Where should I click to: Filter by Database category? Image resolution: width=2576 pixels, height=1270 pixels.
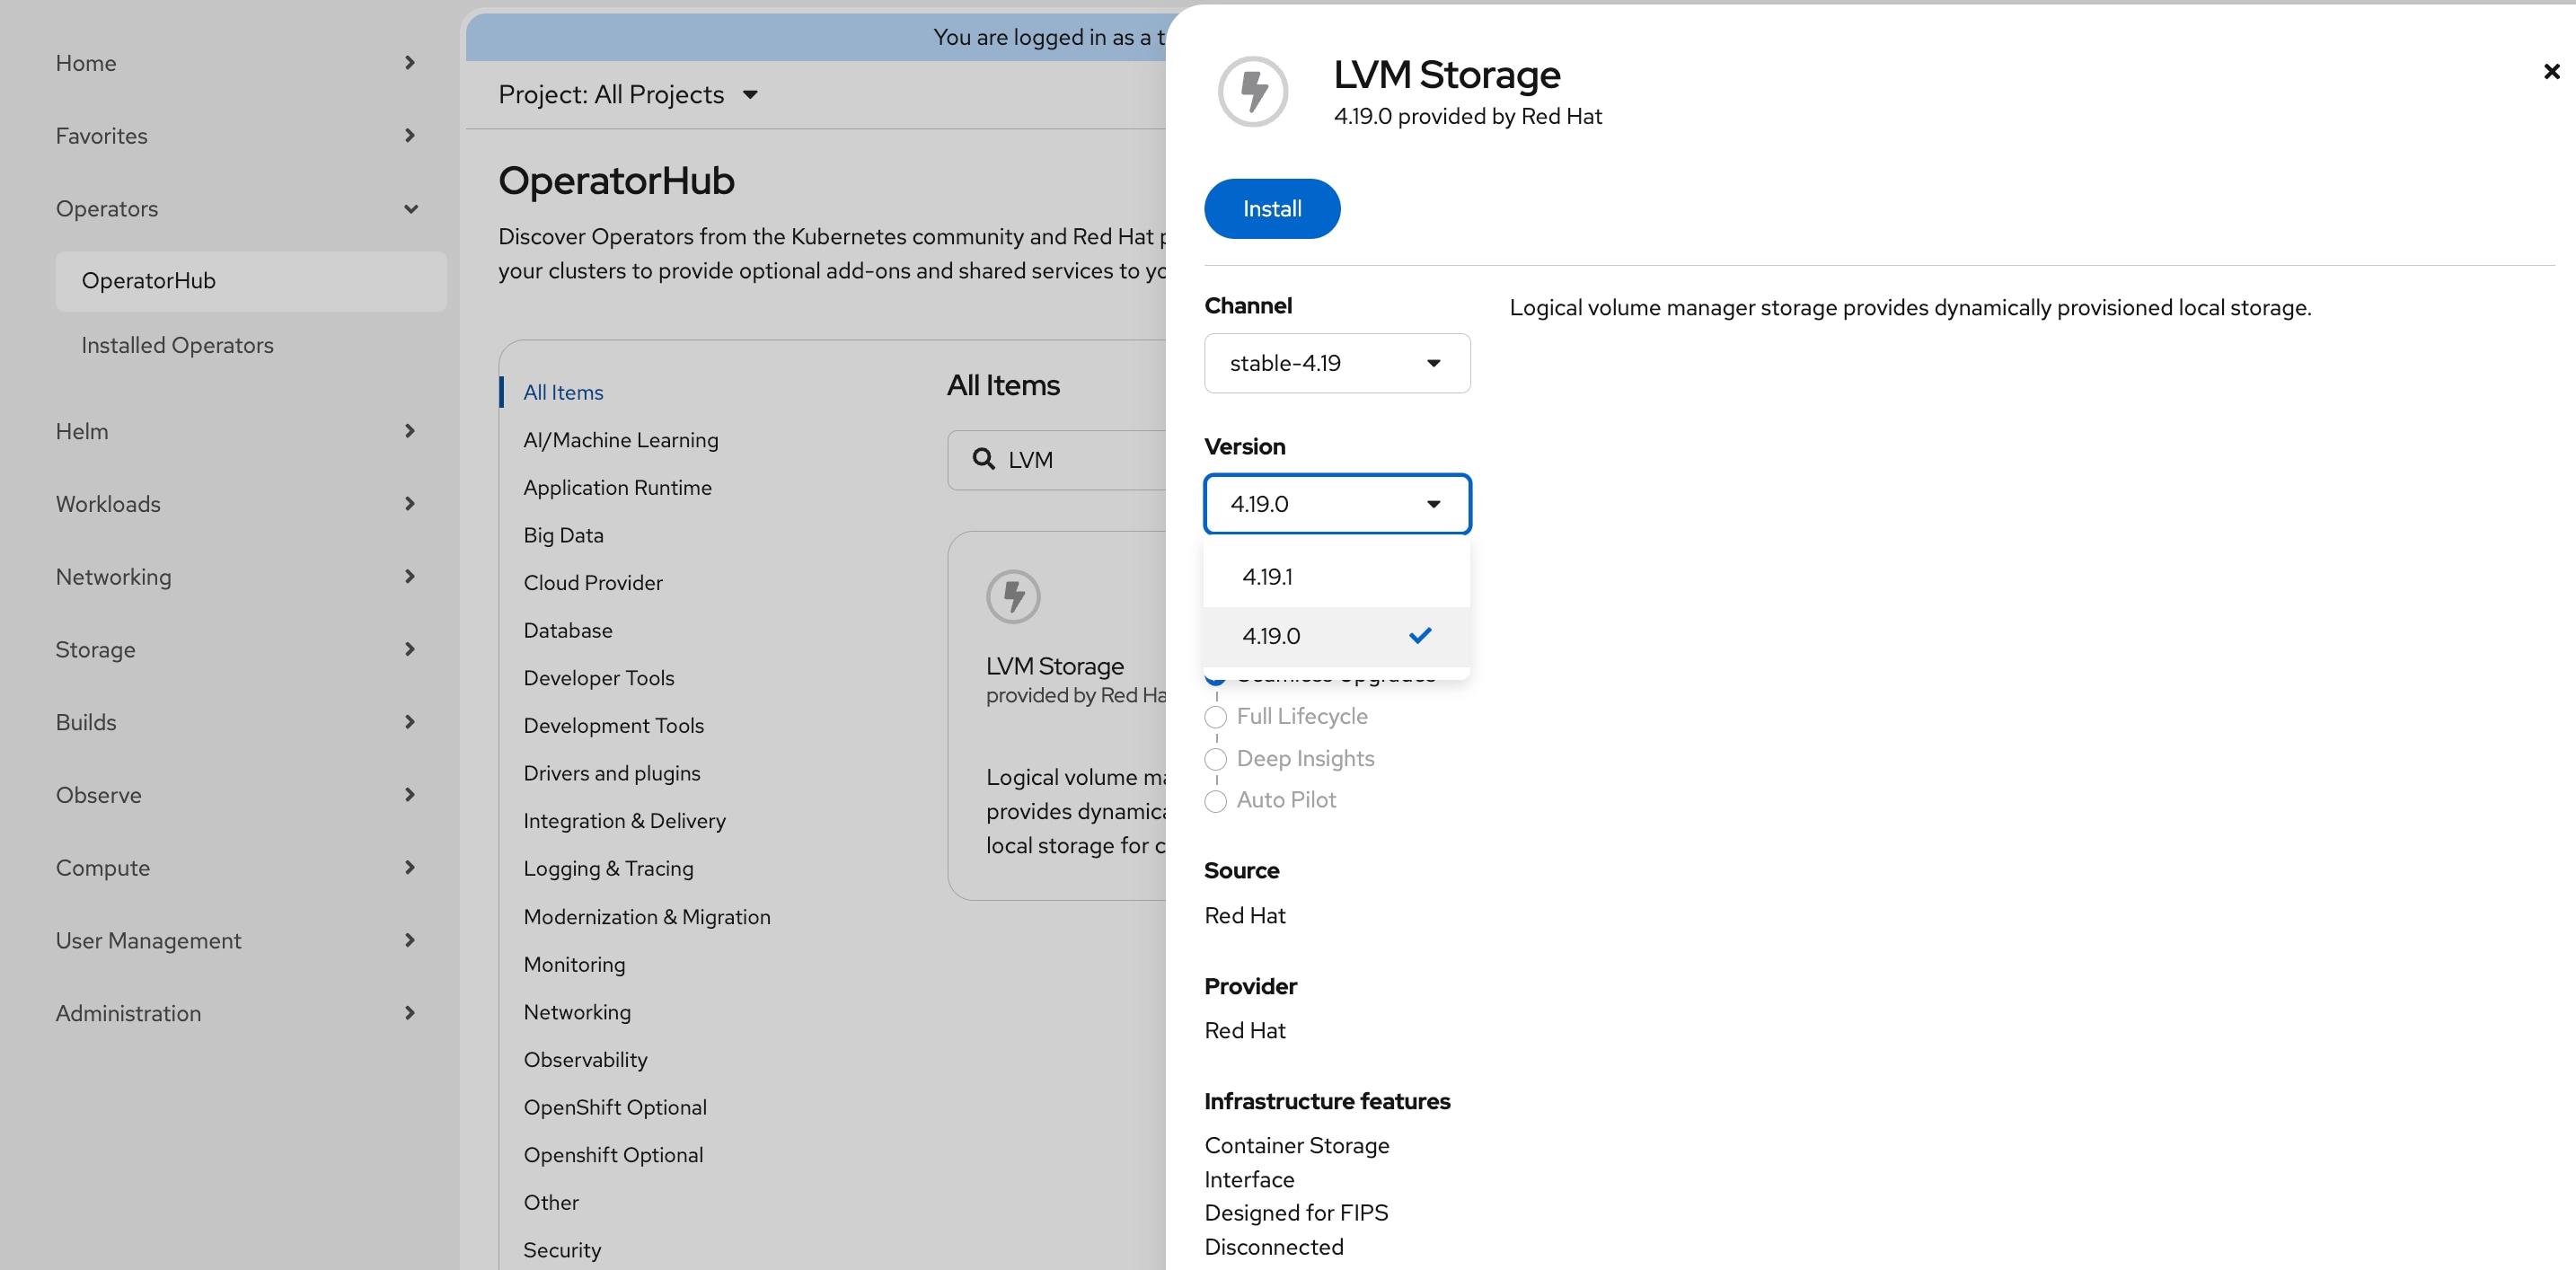[568, 631]
